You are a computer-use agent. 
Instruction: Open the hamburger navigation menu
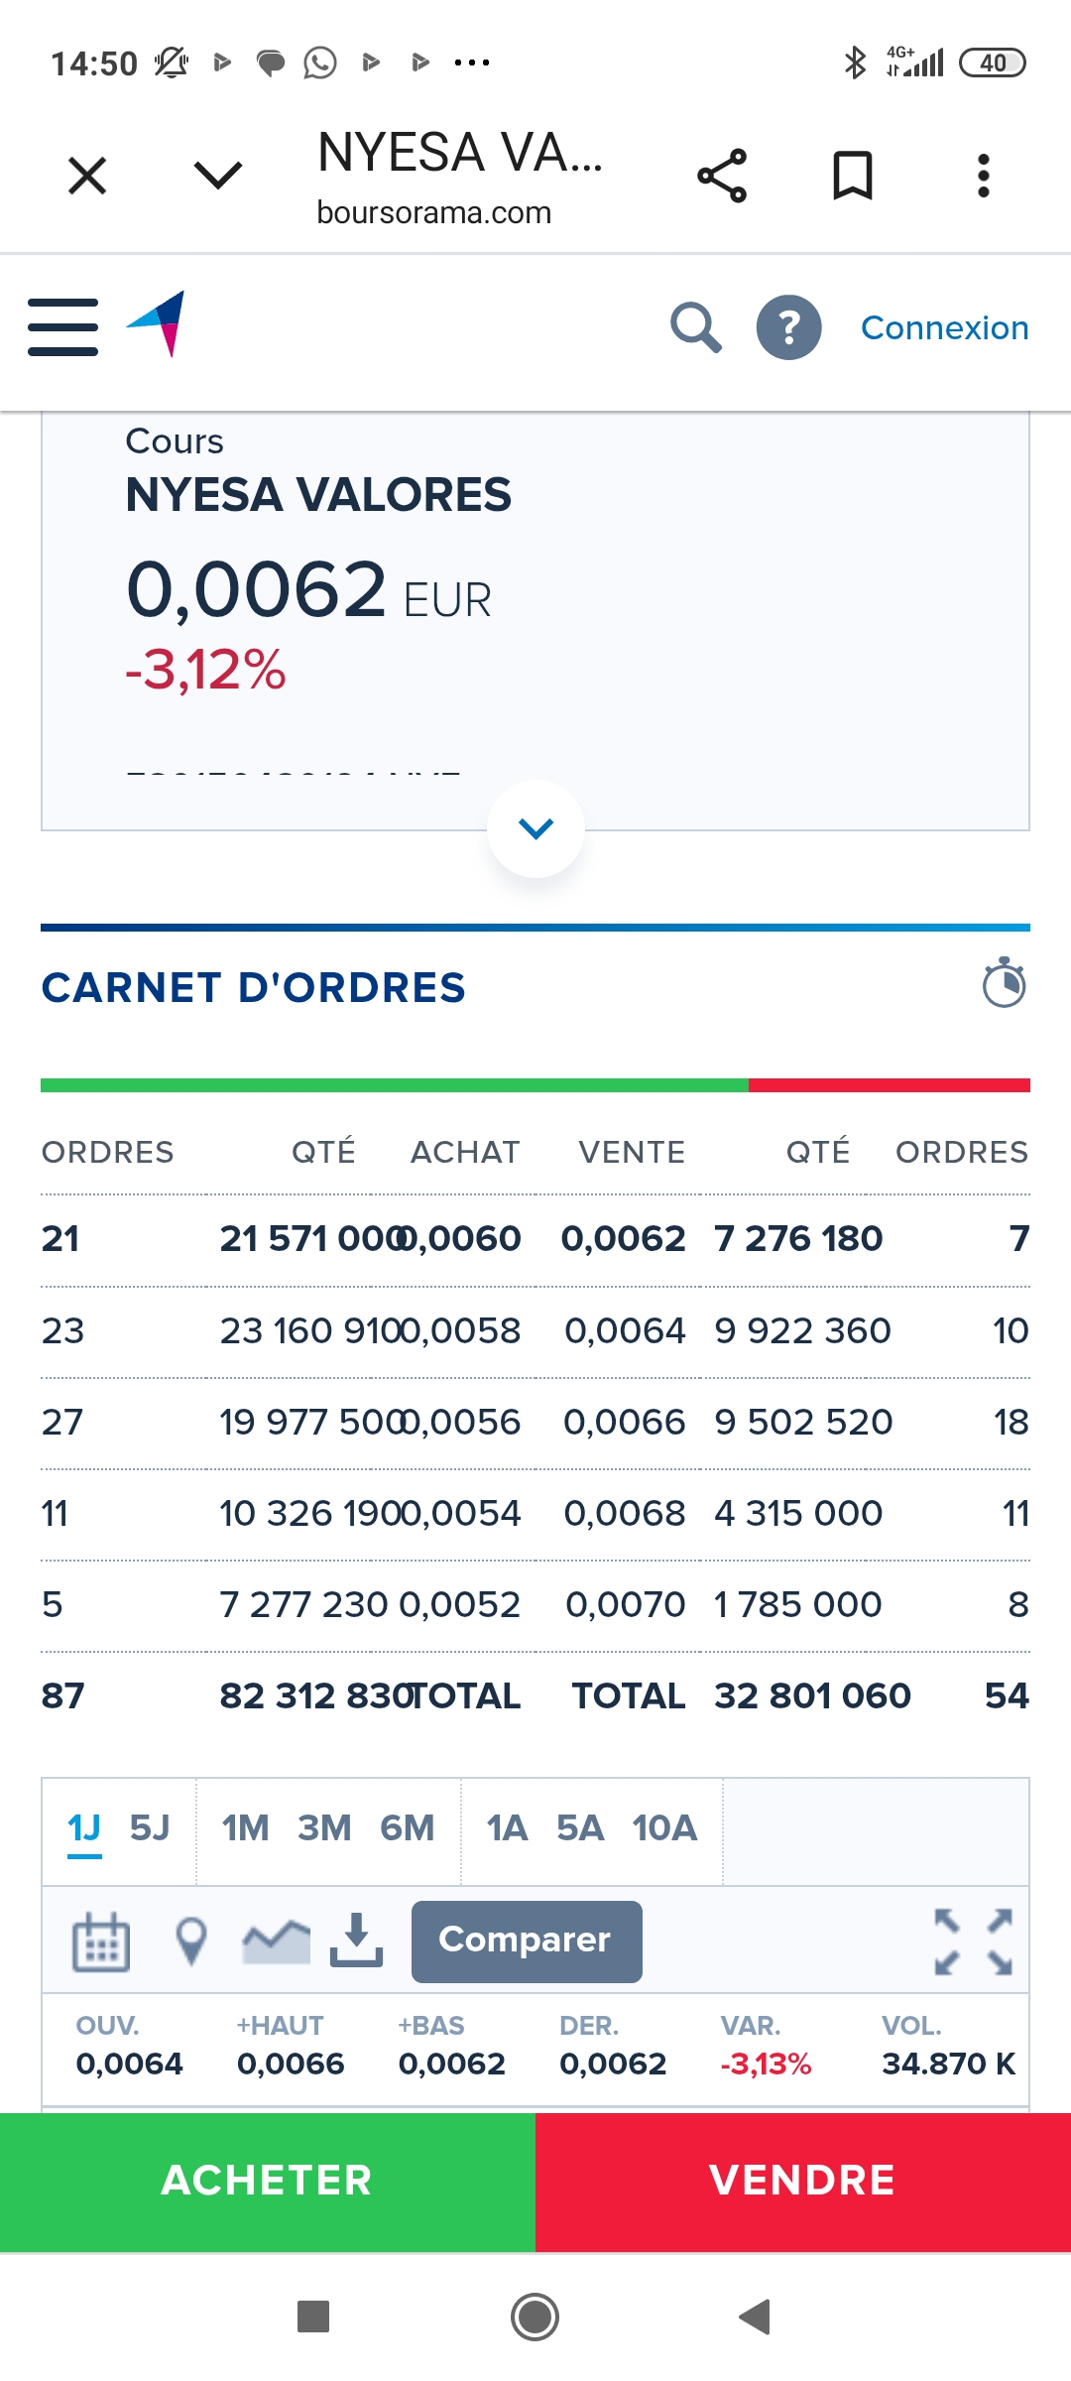pyautogui.click(x=63, y=327)
